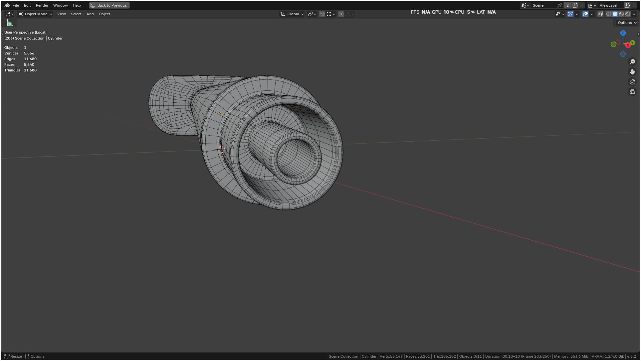
Task: Toggle proportional editing
Action: point(341,14)
